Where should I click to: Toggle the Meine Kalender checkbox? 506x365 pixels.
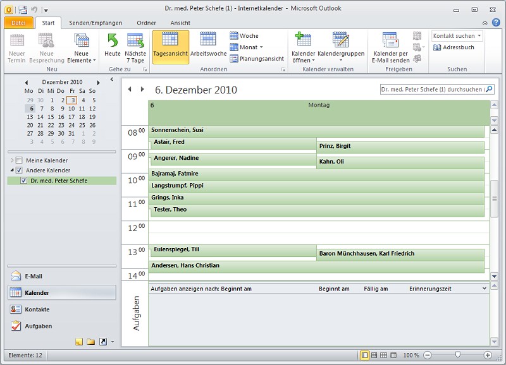19,160
